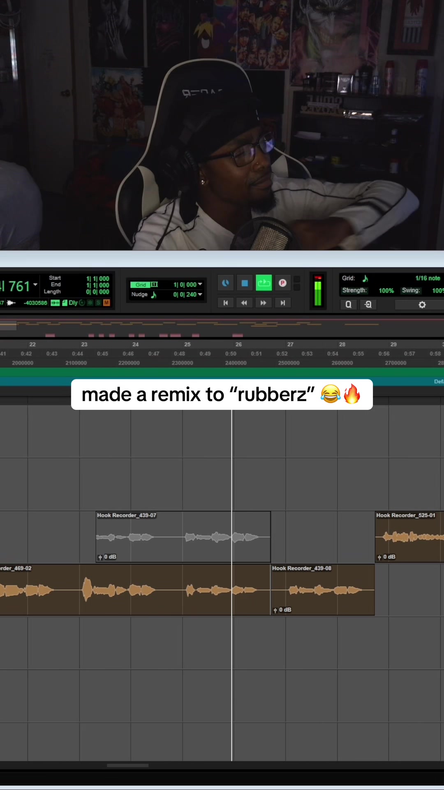This screenshot has height=790, width=444.
Task: Click bar 26 on the ruler
Action: point(238,344)
